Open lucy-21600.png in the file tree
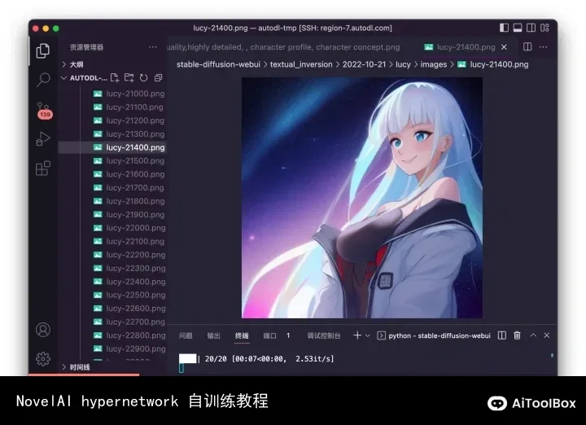Viewport: 586px width, 425px height. (x=112, y=174)
